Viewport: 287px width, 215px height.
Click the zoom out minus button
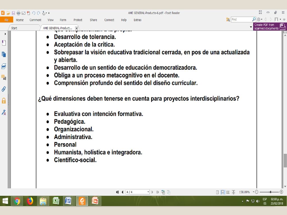click(257, 192)
